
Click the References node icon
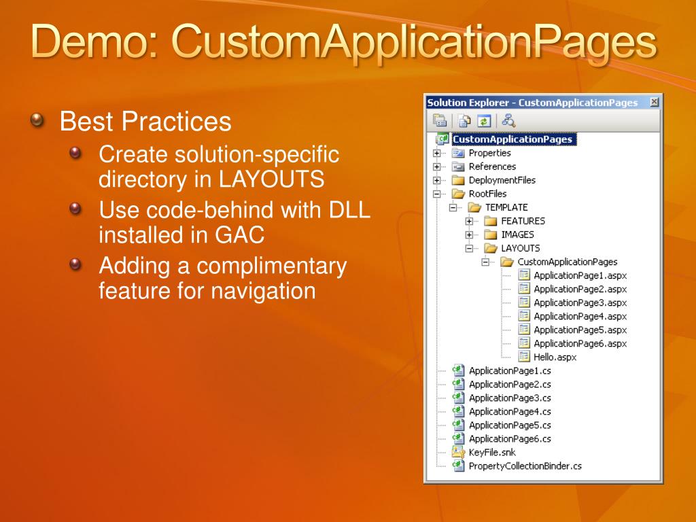point(458,167)
